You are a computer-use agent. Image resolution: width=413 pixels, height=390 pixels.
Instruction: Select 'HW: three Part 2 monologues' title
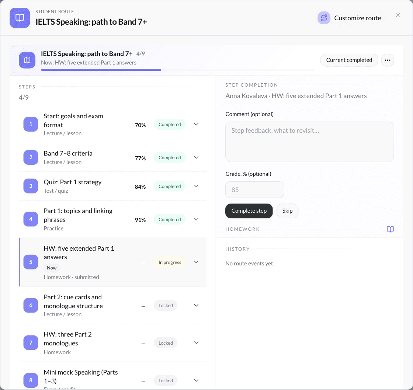coord(68,339)
